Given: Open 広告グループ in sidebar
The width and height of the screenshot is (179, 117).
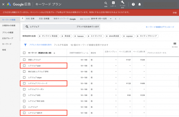Looking at the screenshot, I should (7, 38).
